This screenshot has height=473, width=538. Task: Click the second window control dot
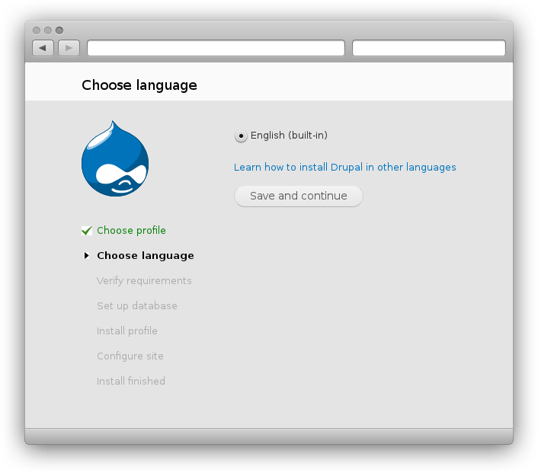tap(48, 30)
